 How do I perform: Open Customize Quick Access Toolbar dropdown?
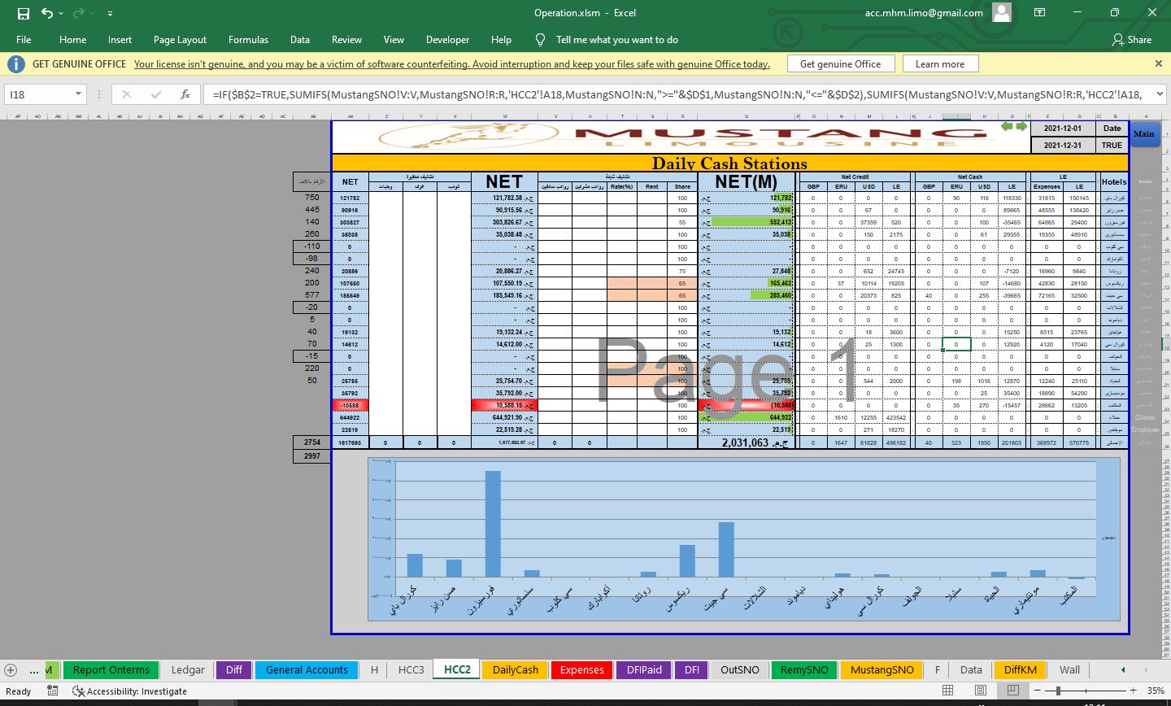(110, 14)
